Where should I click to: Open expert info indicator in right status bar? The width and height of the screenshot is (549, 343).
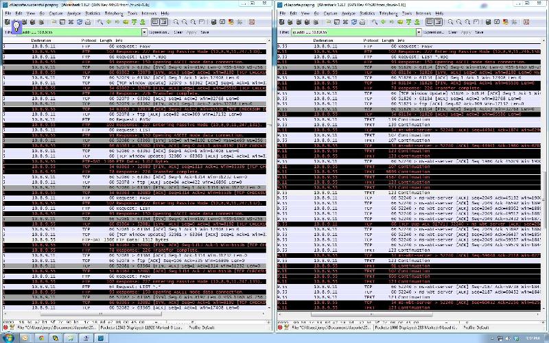(x=280, y=328)
